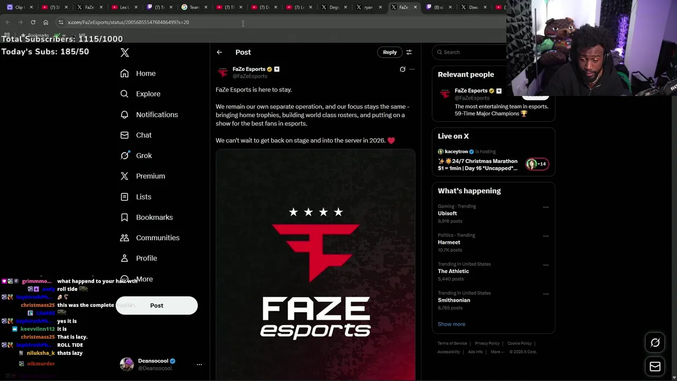Open reply filter settings icon beside Reply
677x381 pixels.
[409, 52]
